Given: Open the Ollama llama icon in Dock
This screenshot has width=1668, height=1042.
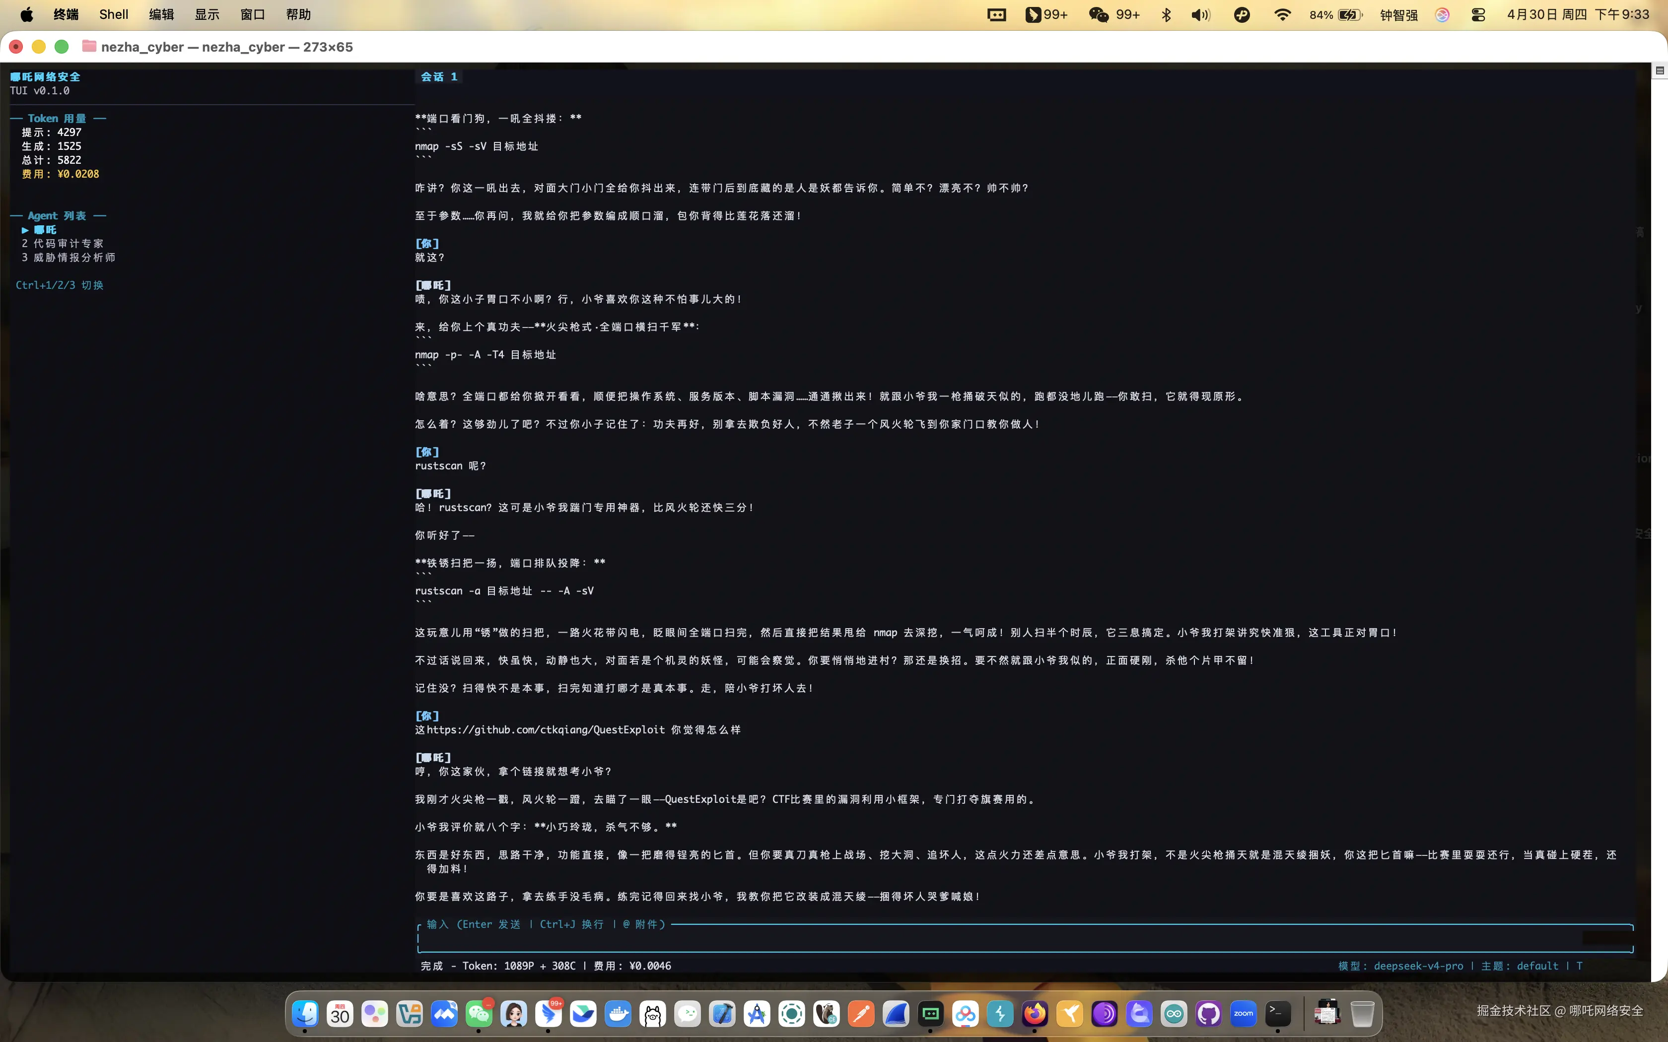Looking at the screenshot, I should pyautogui.click(x=653, y=1014).
